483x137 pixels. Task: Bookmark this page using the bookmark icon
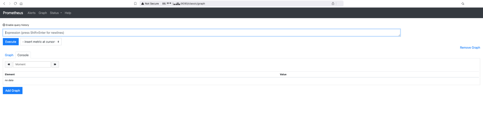point(135,4)
